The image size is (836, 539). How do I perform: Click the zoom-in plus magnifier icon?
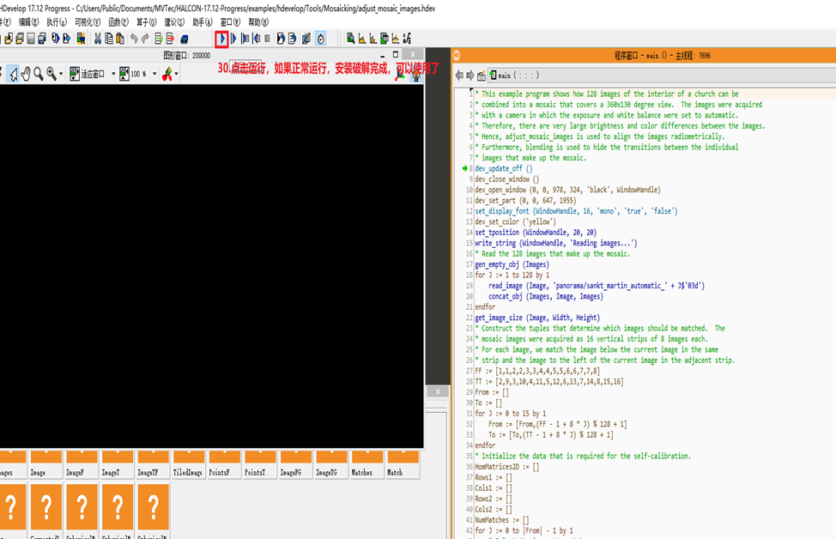point(51,74)
